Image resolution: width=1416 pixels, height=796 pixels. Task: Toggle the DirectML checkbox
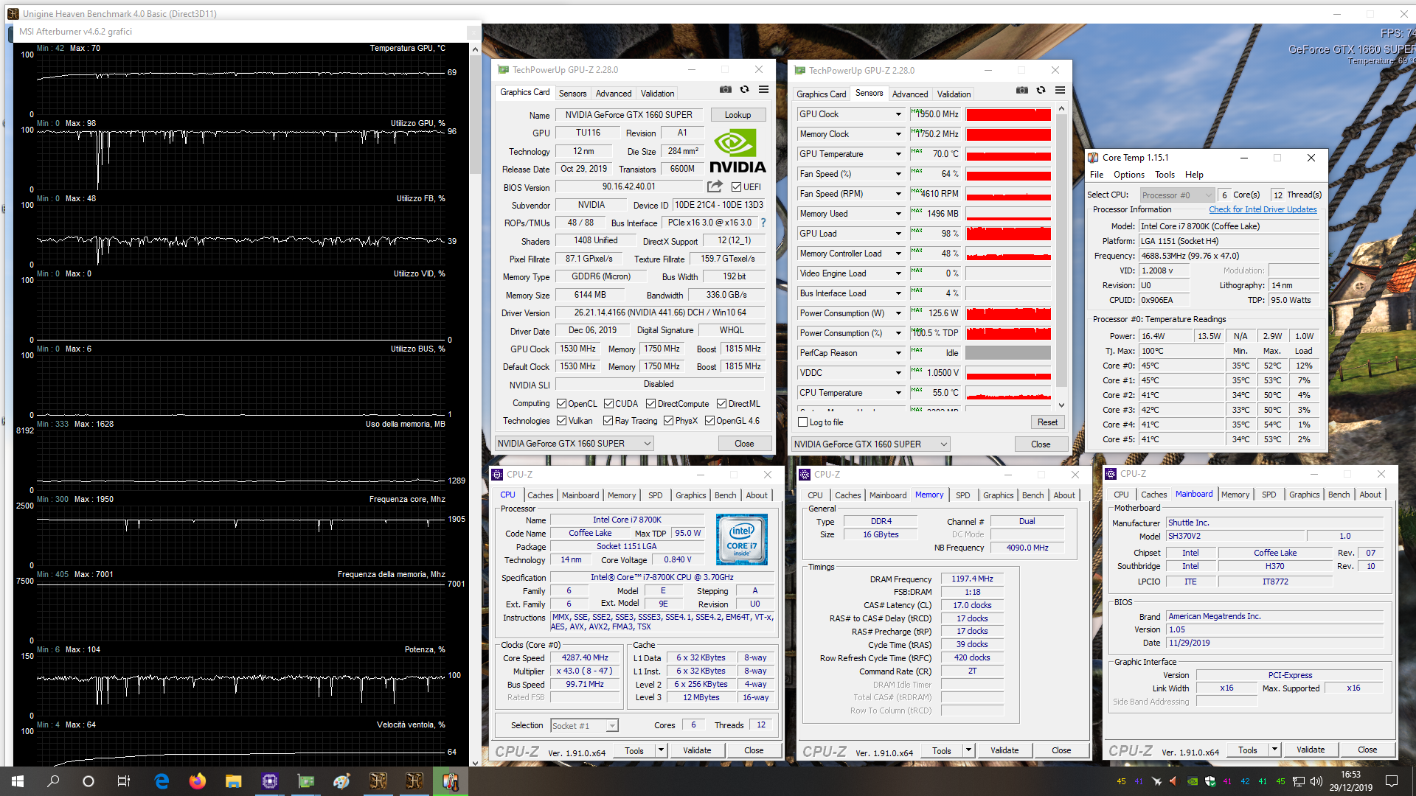(721, 404)
